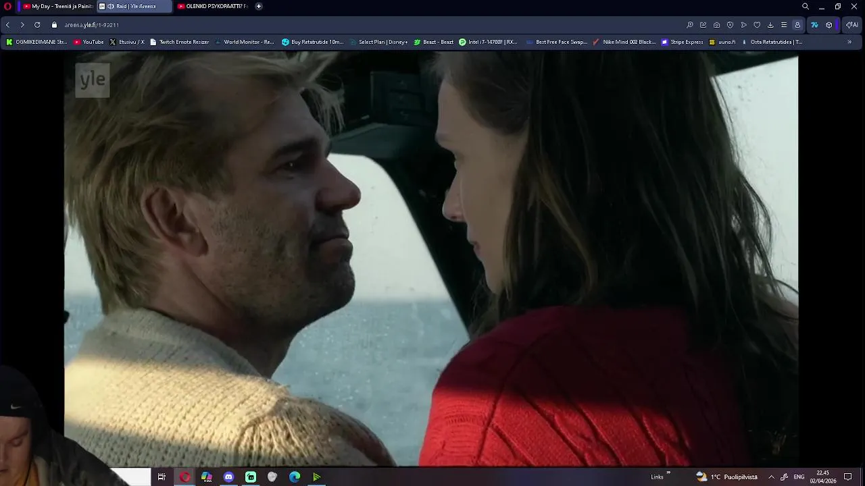Open the YouTube bookmark
865x486 pixels.
point(89,42)
